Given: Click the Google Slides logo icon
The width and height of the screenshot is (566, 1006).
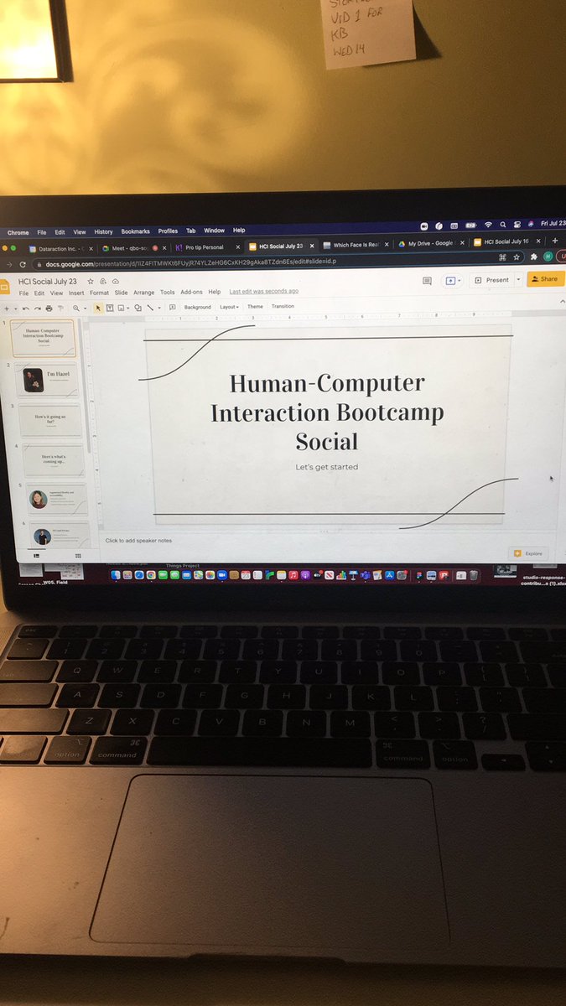Looking at the screenshot, I should coord(4,287).
